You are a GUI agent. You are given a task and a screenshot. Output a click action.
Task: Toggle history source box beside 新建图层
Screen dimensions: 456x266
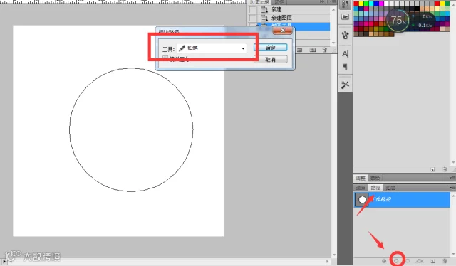point(253,18)
